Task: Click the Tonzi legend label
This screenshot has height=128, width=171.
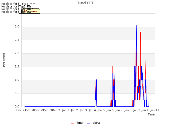Action: [x=80, y=123]
